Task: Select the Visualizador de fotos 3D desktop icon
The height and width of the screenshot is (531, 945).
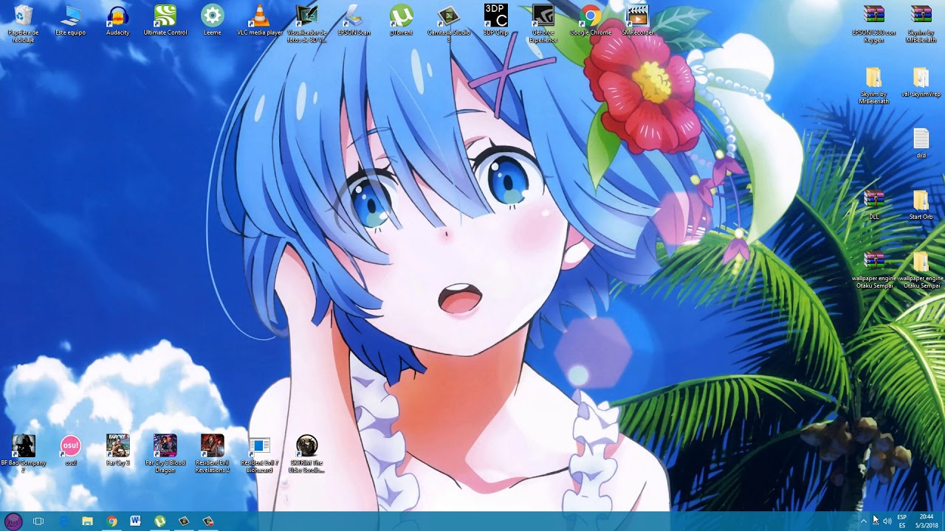Action: pos(307,23)
